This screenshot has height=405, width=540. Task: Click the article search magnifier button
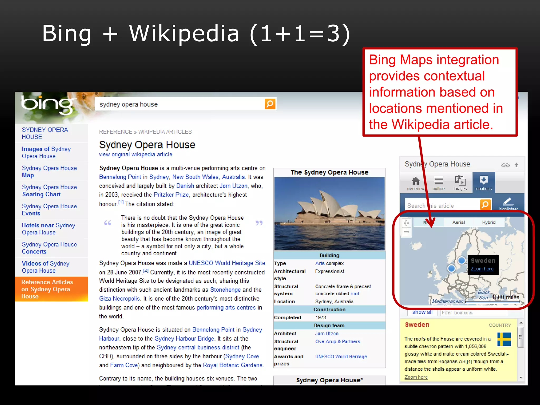485,205
